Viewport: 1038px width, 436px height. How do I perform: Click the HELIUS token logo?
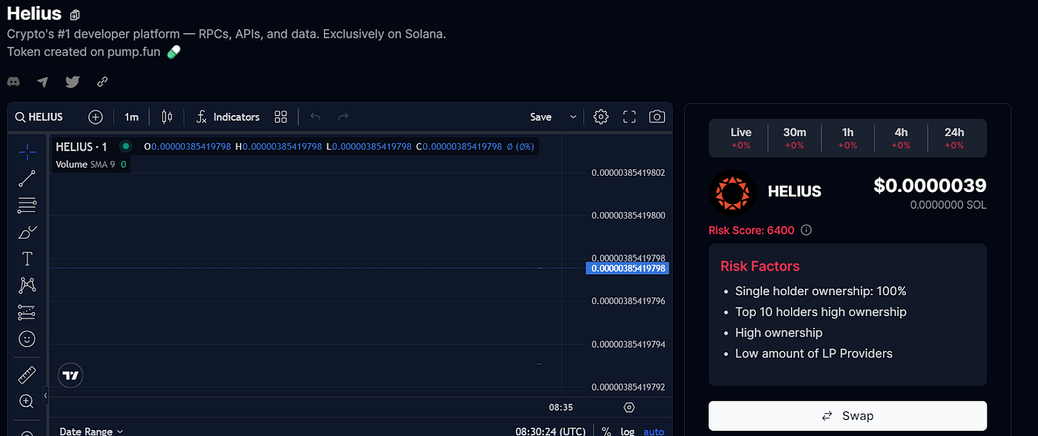point(733,193)
